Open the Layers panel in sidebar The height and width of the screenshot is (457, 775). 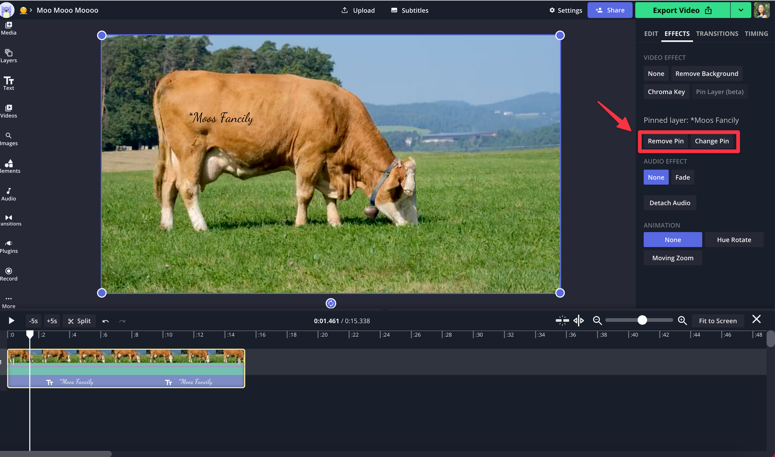[x=9, y=55]
